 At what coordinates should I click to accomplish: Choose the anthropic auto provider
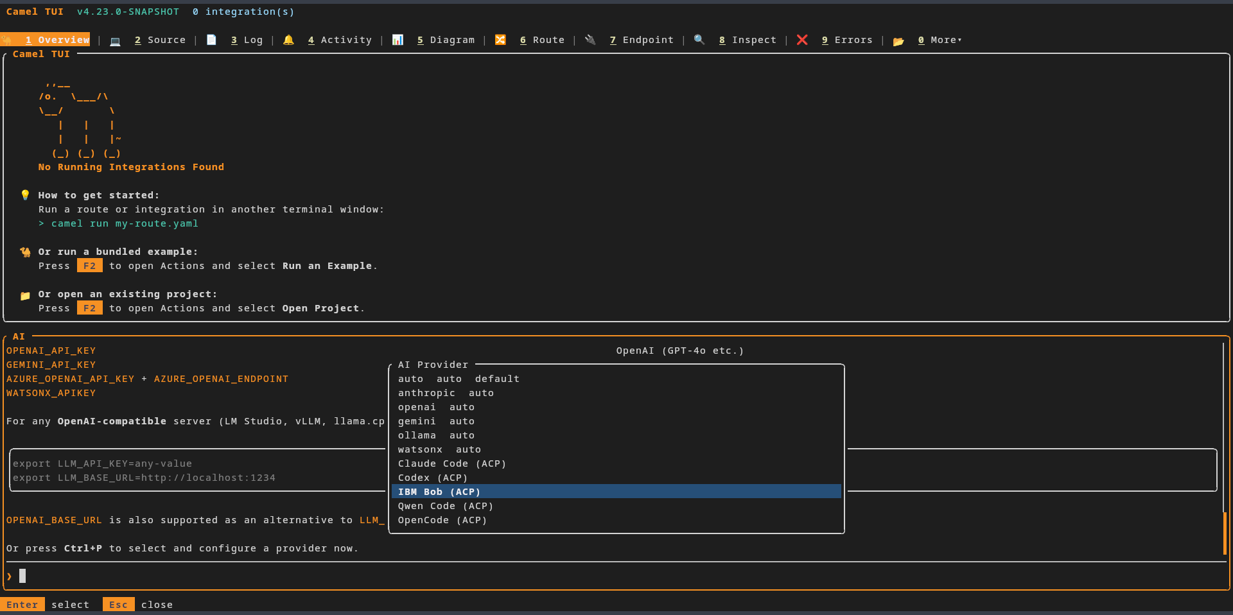tap(616, 393)
